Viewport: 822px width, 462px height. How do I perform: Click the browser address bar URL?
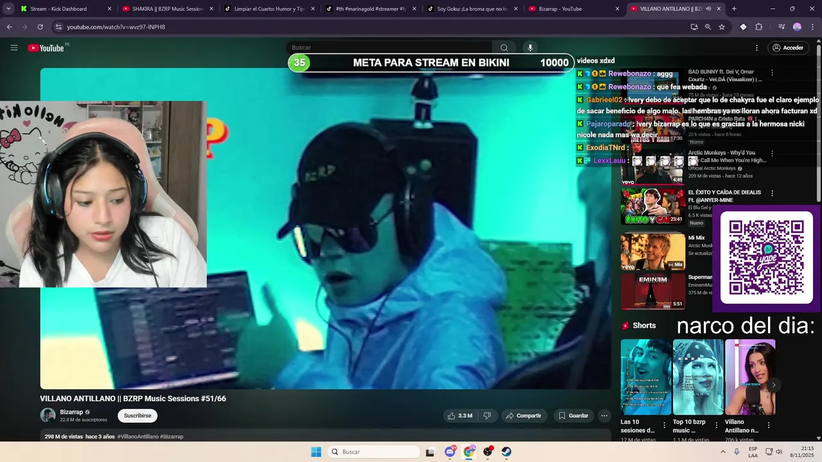(x=116, y=27)
